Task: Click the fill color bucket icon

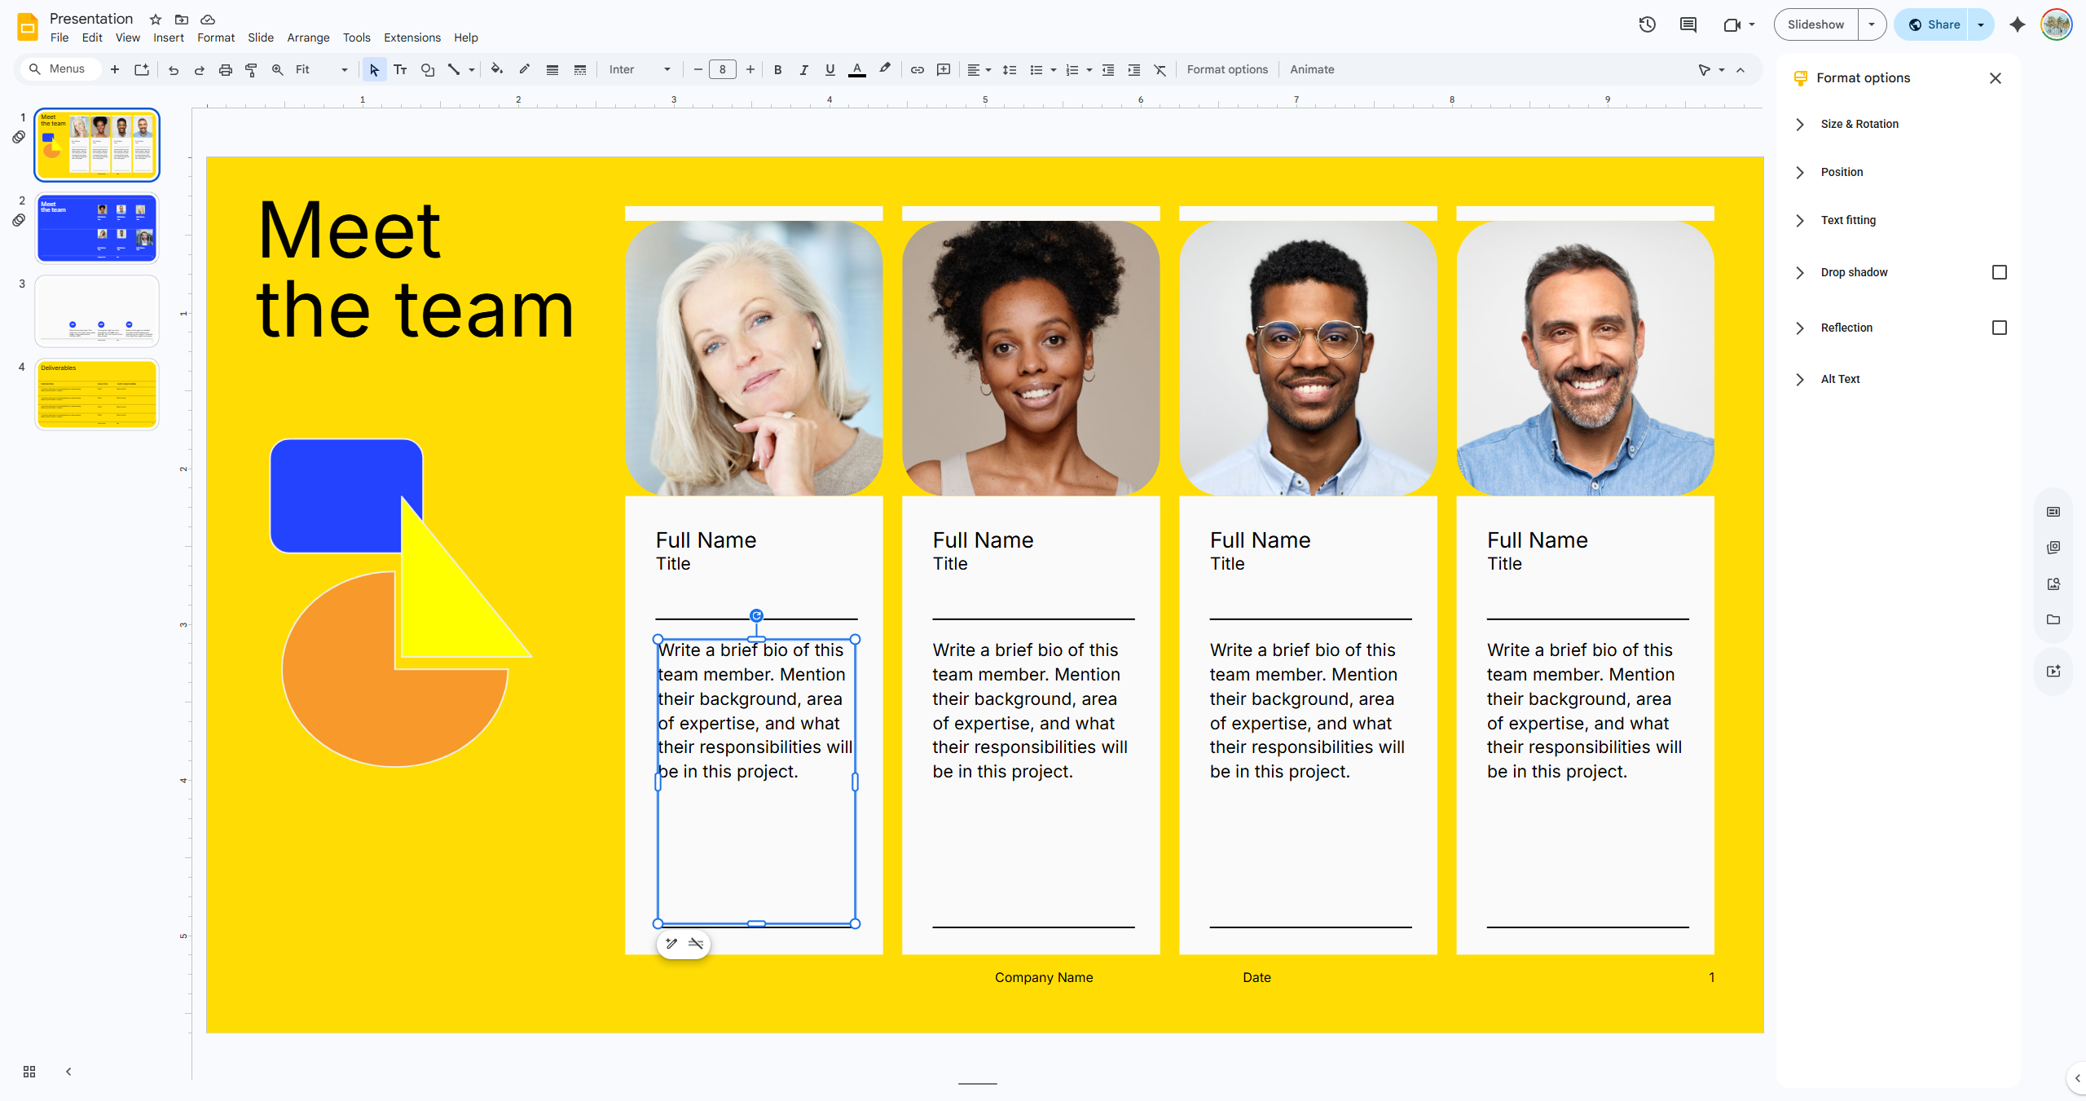Action: click(x=496, y=70)
